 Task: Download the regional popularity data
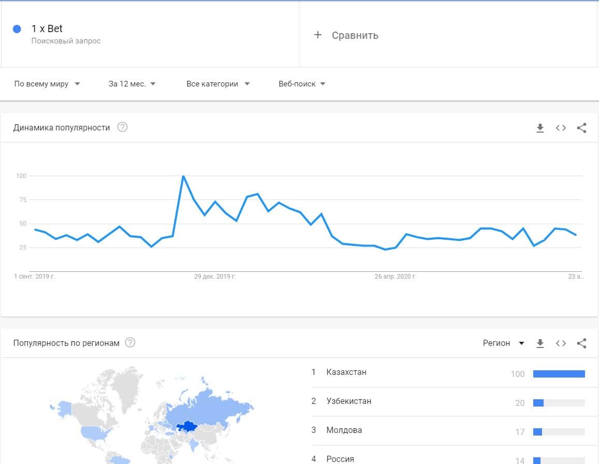coord(540,343)
